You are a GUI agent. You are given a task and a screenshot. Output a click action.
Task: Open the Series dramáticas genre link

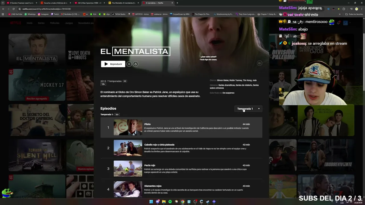click(227, 85)
